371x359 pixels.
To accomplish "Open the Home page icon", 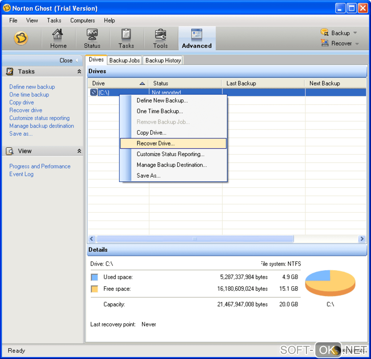I will click(x=58, y=35).
